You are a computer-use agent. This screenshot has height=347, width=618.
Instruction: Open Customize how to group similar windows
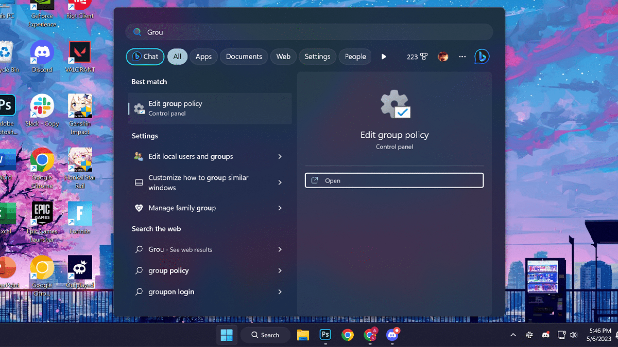(210, 182)
